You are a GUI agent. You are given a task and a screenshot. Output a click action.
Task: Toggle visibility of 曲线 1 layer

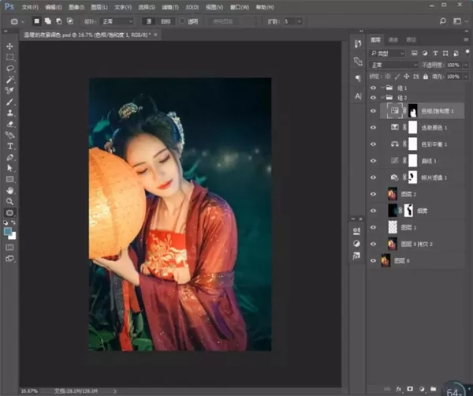(373, 161)
